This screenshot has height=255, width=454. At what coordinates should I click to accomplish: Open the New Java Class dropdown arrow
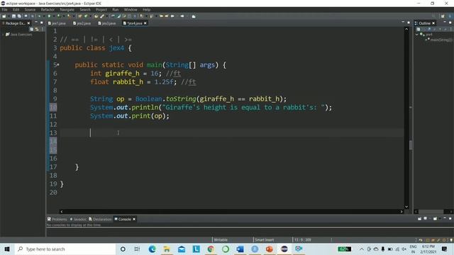click(90, 16)
